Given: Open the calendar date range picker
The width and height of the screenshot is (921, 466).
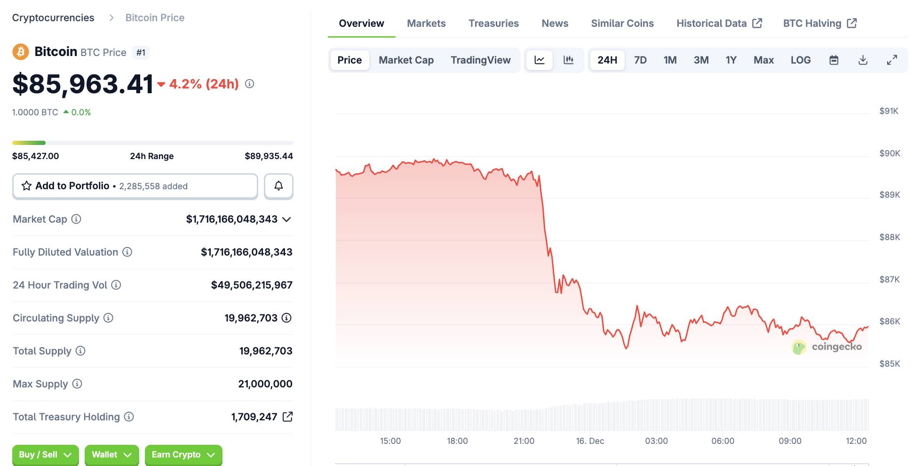Looking at the screenshot, I should pyautogui.click(x=834, y=60).
